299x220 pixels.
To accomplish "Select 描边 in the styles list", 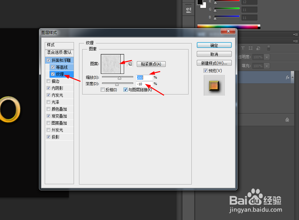I will click(56, 81).
